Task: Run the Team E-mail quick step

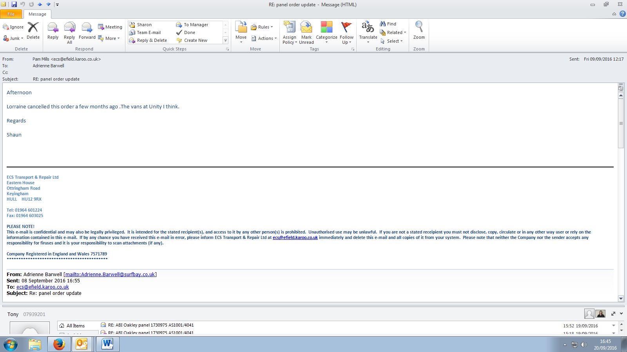Action: click(x=145, y=32)
